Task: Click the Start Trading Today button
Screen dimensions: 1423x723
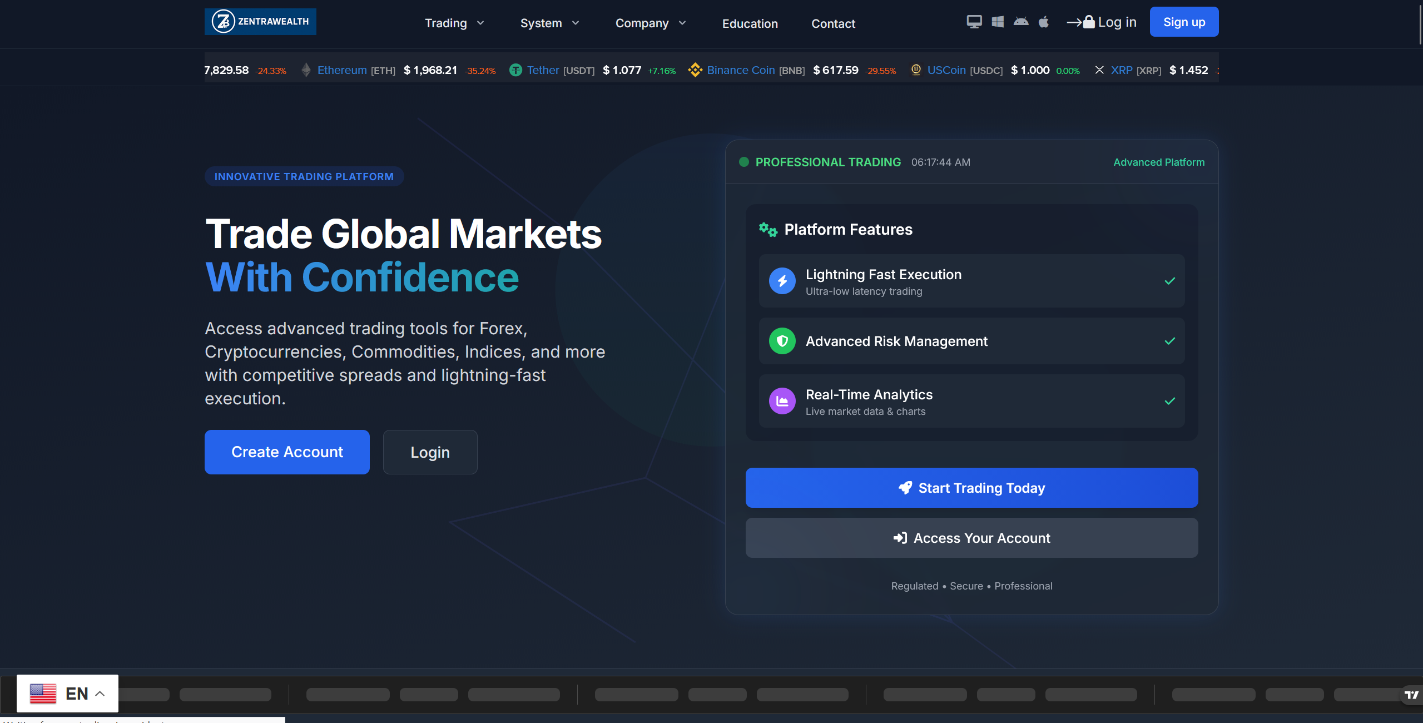Action: pyautogui.click(x=971, y=488)
